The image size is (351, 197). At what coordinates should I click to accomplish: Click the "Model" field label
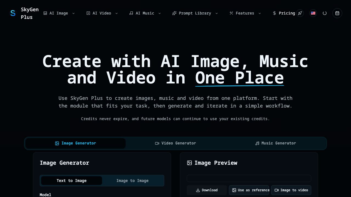pyautogui.click(x=46, y=195)
